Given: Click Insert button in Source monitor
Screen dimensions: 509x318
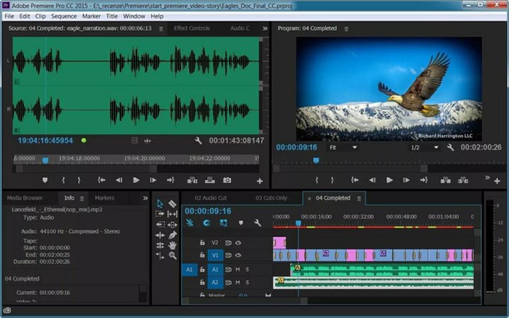Looking at the screenshot, I should 192,180.
